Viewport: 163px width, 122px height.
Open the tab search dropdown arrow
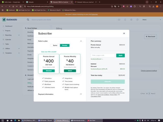(x=147, y=2)
